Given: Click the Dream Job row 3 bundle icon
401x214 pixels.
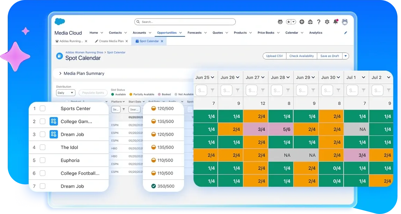Looking at the screenshot, I should (x=53, y=134).
